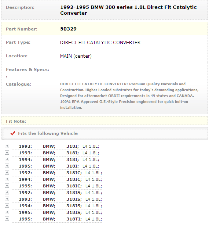Click arrow icon beside 1993 BMW 318IS
The height and width of the screenshot is (244, 209).
(x=7, y=199)
